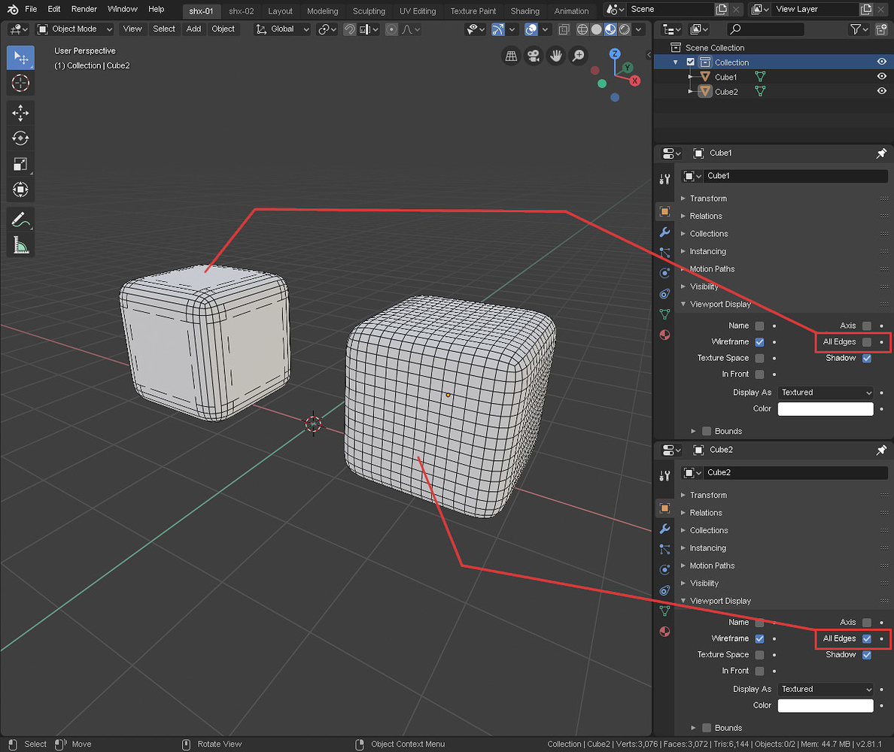Screen dimensions: 894x752
Task: Open the Material properties tab
Action: pos(664,335)
